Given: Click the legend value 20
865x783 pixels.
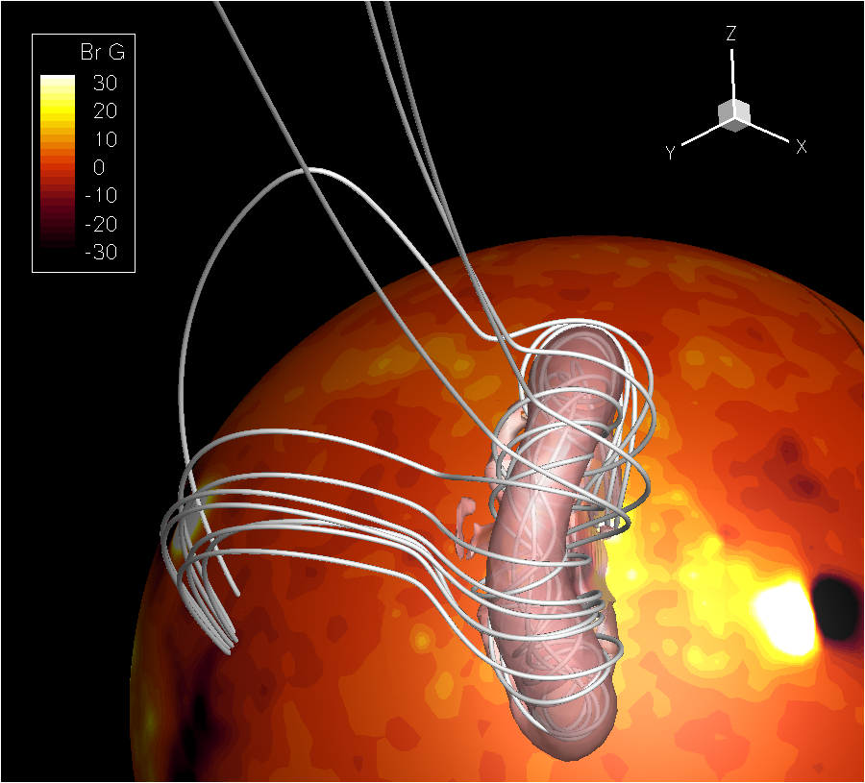Looking at the screenshot, I should [105, 111].
